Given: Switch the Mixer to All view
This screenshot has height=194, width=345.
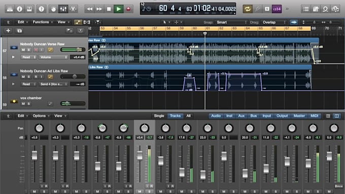Looking at the screenshot, I should (x=188, y=116).
